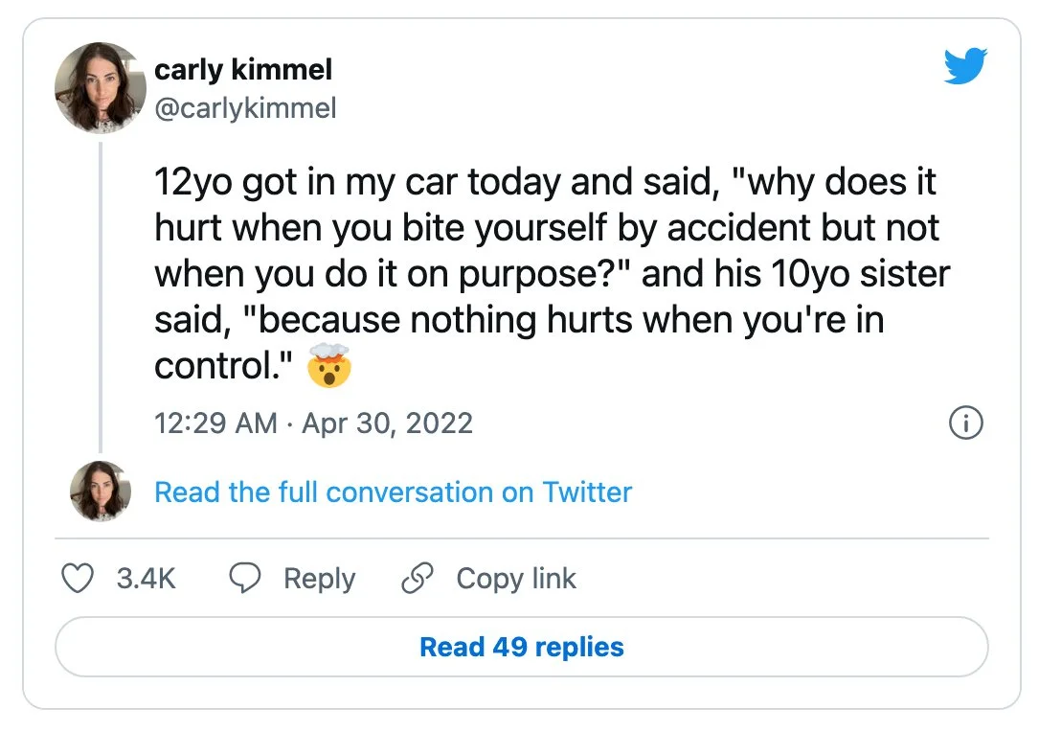The width and height of the screenshot is (1039, 732).
Task: Click the 3.4K likes count
Action: [146, 579]
